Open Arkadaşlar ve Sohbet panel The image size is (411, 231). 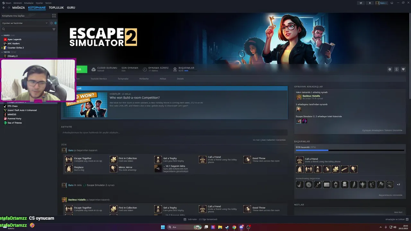pyautogui.click(x=397, y=219)
